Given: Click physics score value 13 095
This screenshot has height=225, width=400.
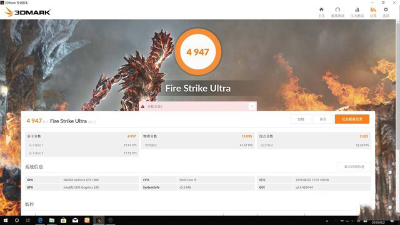Looking at the screenshot, I should tap(247, 136).
